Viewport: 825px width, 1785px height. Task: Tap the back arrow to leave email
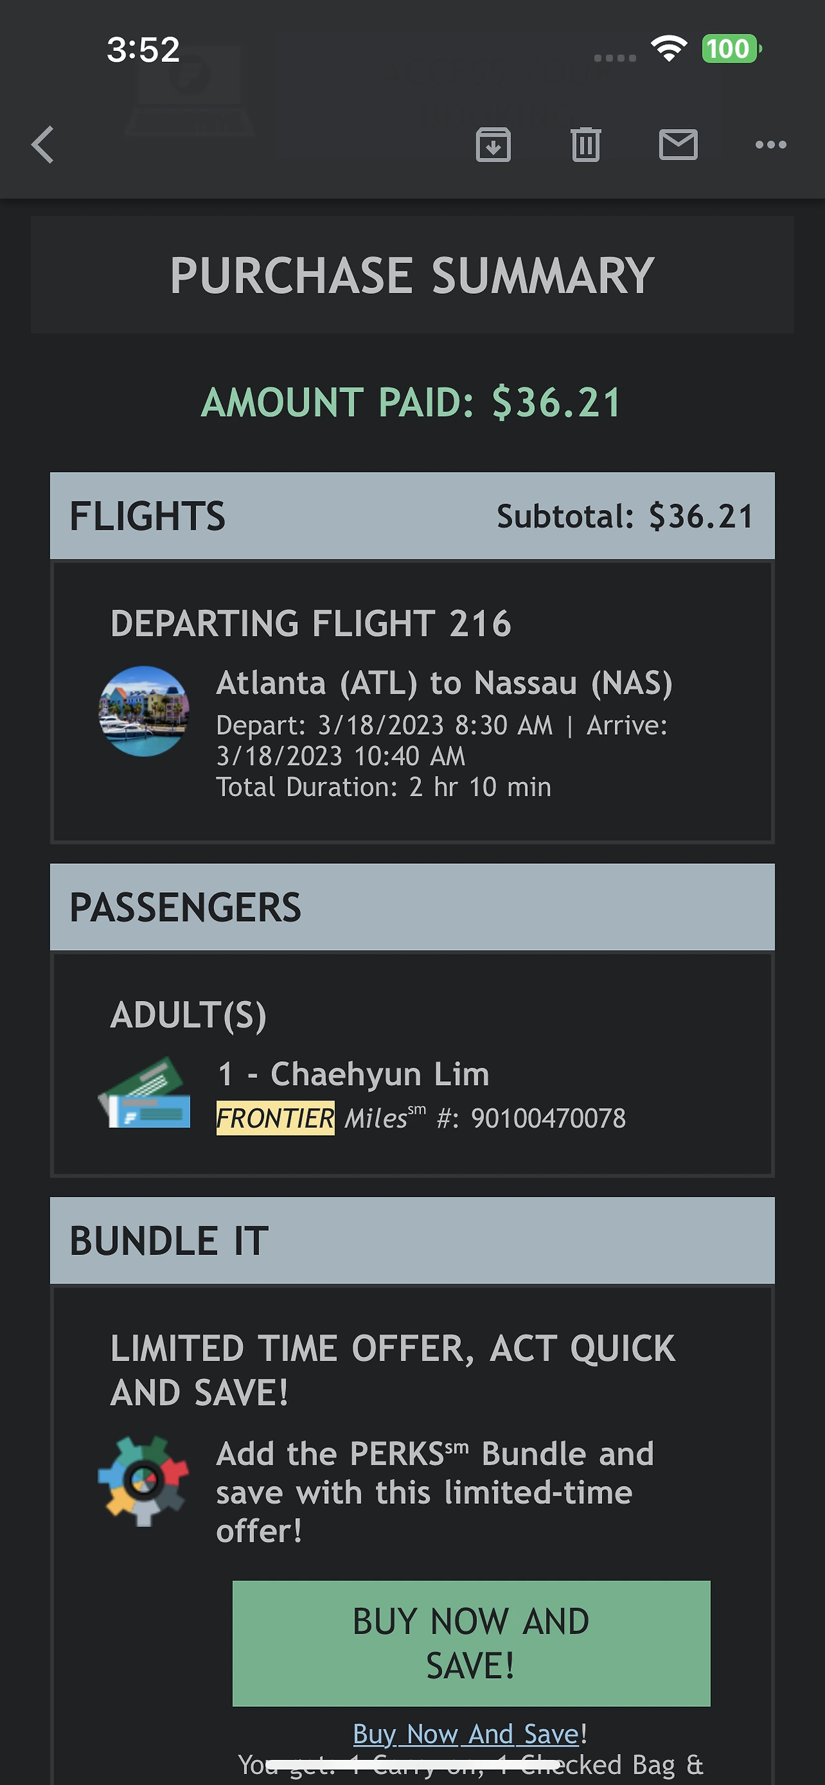click(x=43, y=145)
